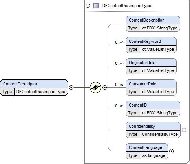Click the purple DEContentDescriptorType complex type icon

pos(96,6)
